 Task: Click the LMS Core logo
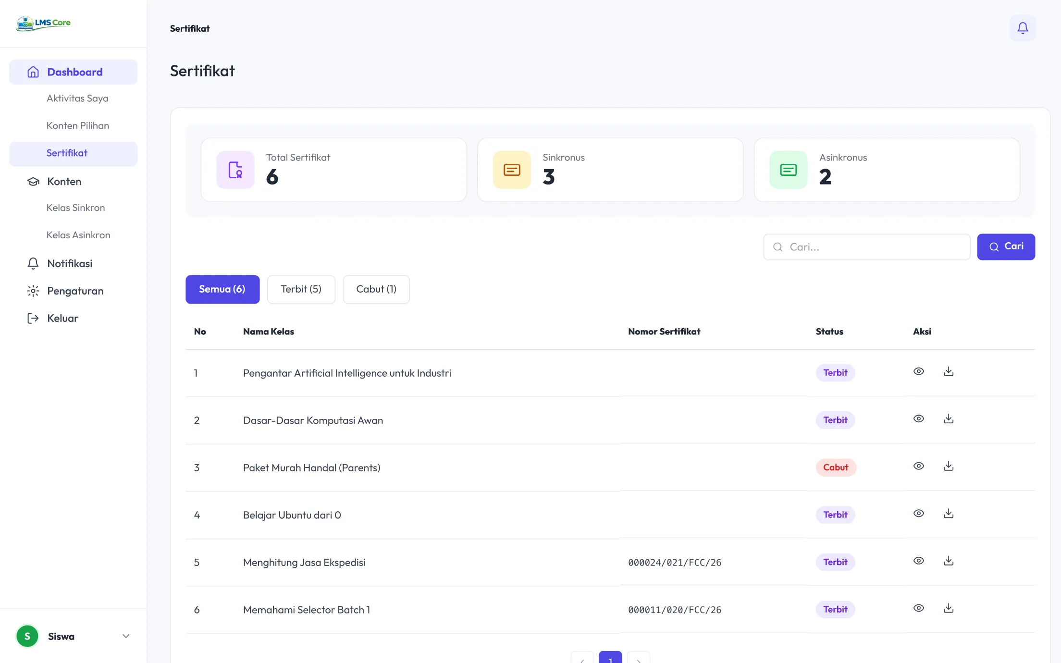(44, 23)
